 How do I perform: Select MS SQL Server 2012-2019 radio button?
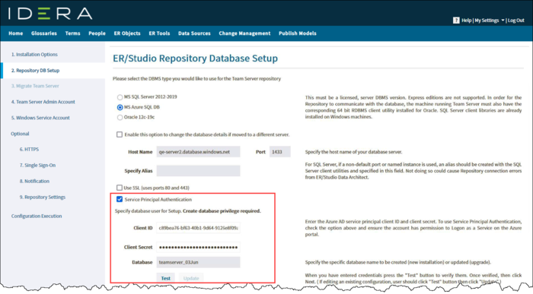coord(120,97)
